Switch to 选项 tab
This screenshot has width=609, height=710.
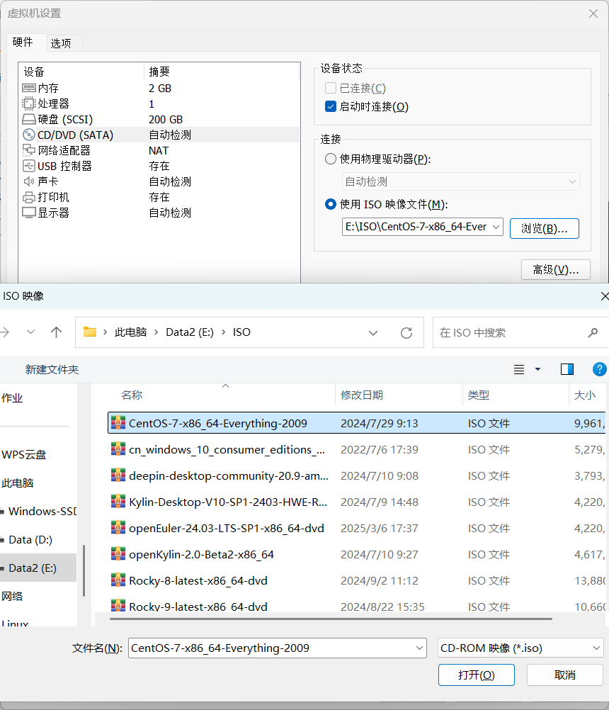coord(61,43)
